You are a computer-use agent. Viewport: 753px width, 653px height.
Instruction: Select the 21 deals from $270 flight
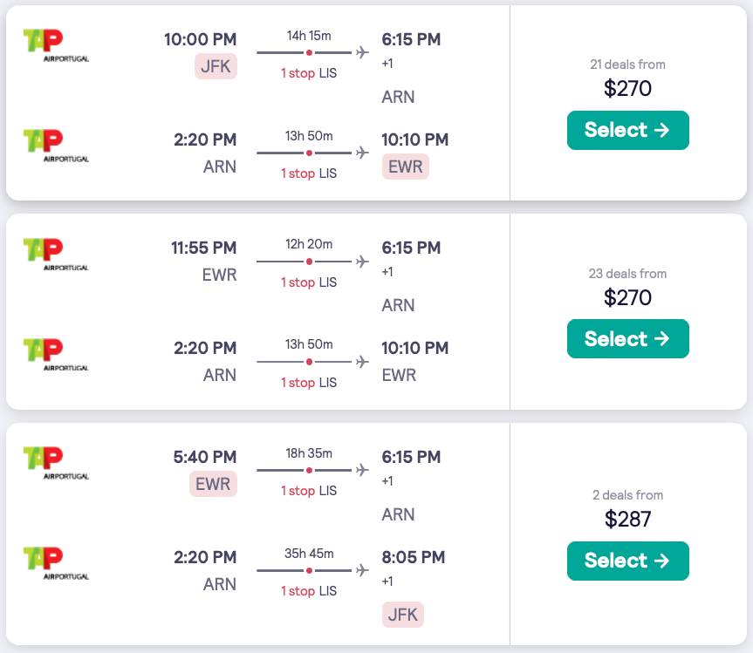(627, 130)
